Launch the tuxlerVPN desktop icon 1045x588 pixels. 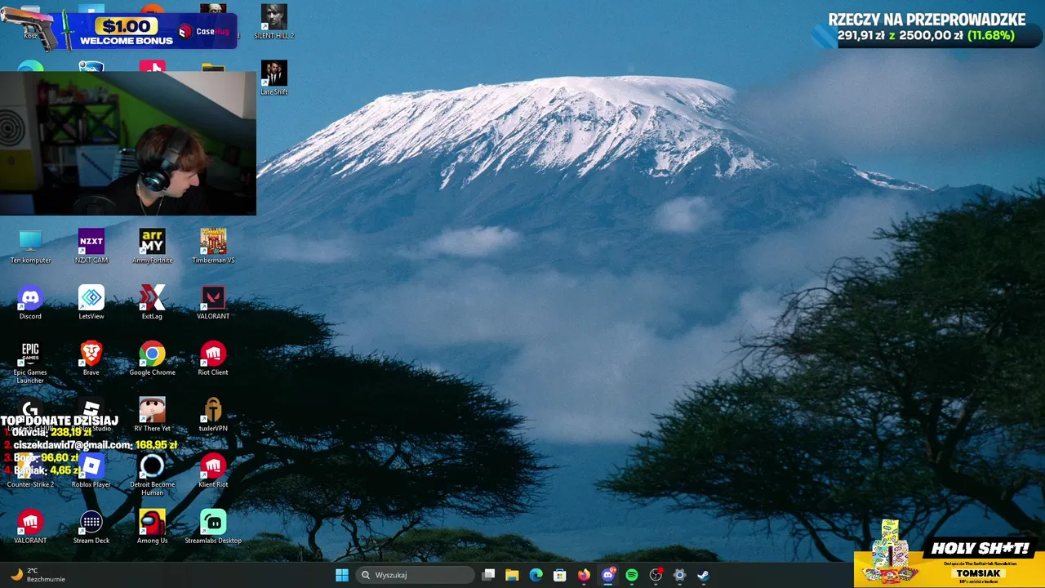click(x=213, y=414)
